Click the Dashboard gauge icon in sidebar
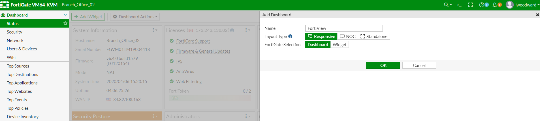The height and width of the screenshot is (121, 540). click(x=3, y=15)
